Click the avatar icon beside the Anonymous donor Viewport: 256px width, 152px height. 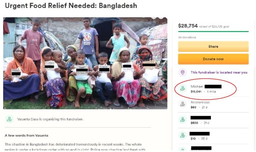183,104
